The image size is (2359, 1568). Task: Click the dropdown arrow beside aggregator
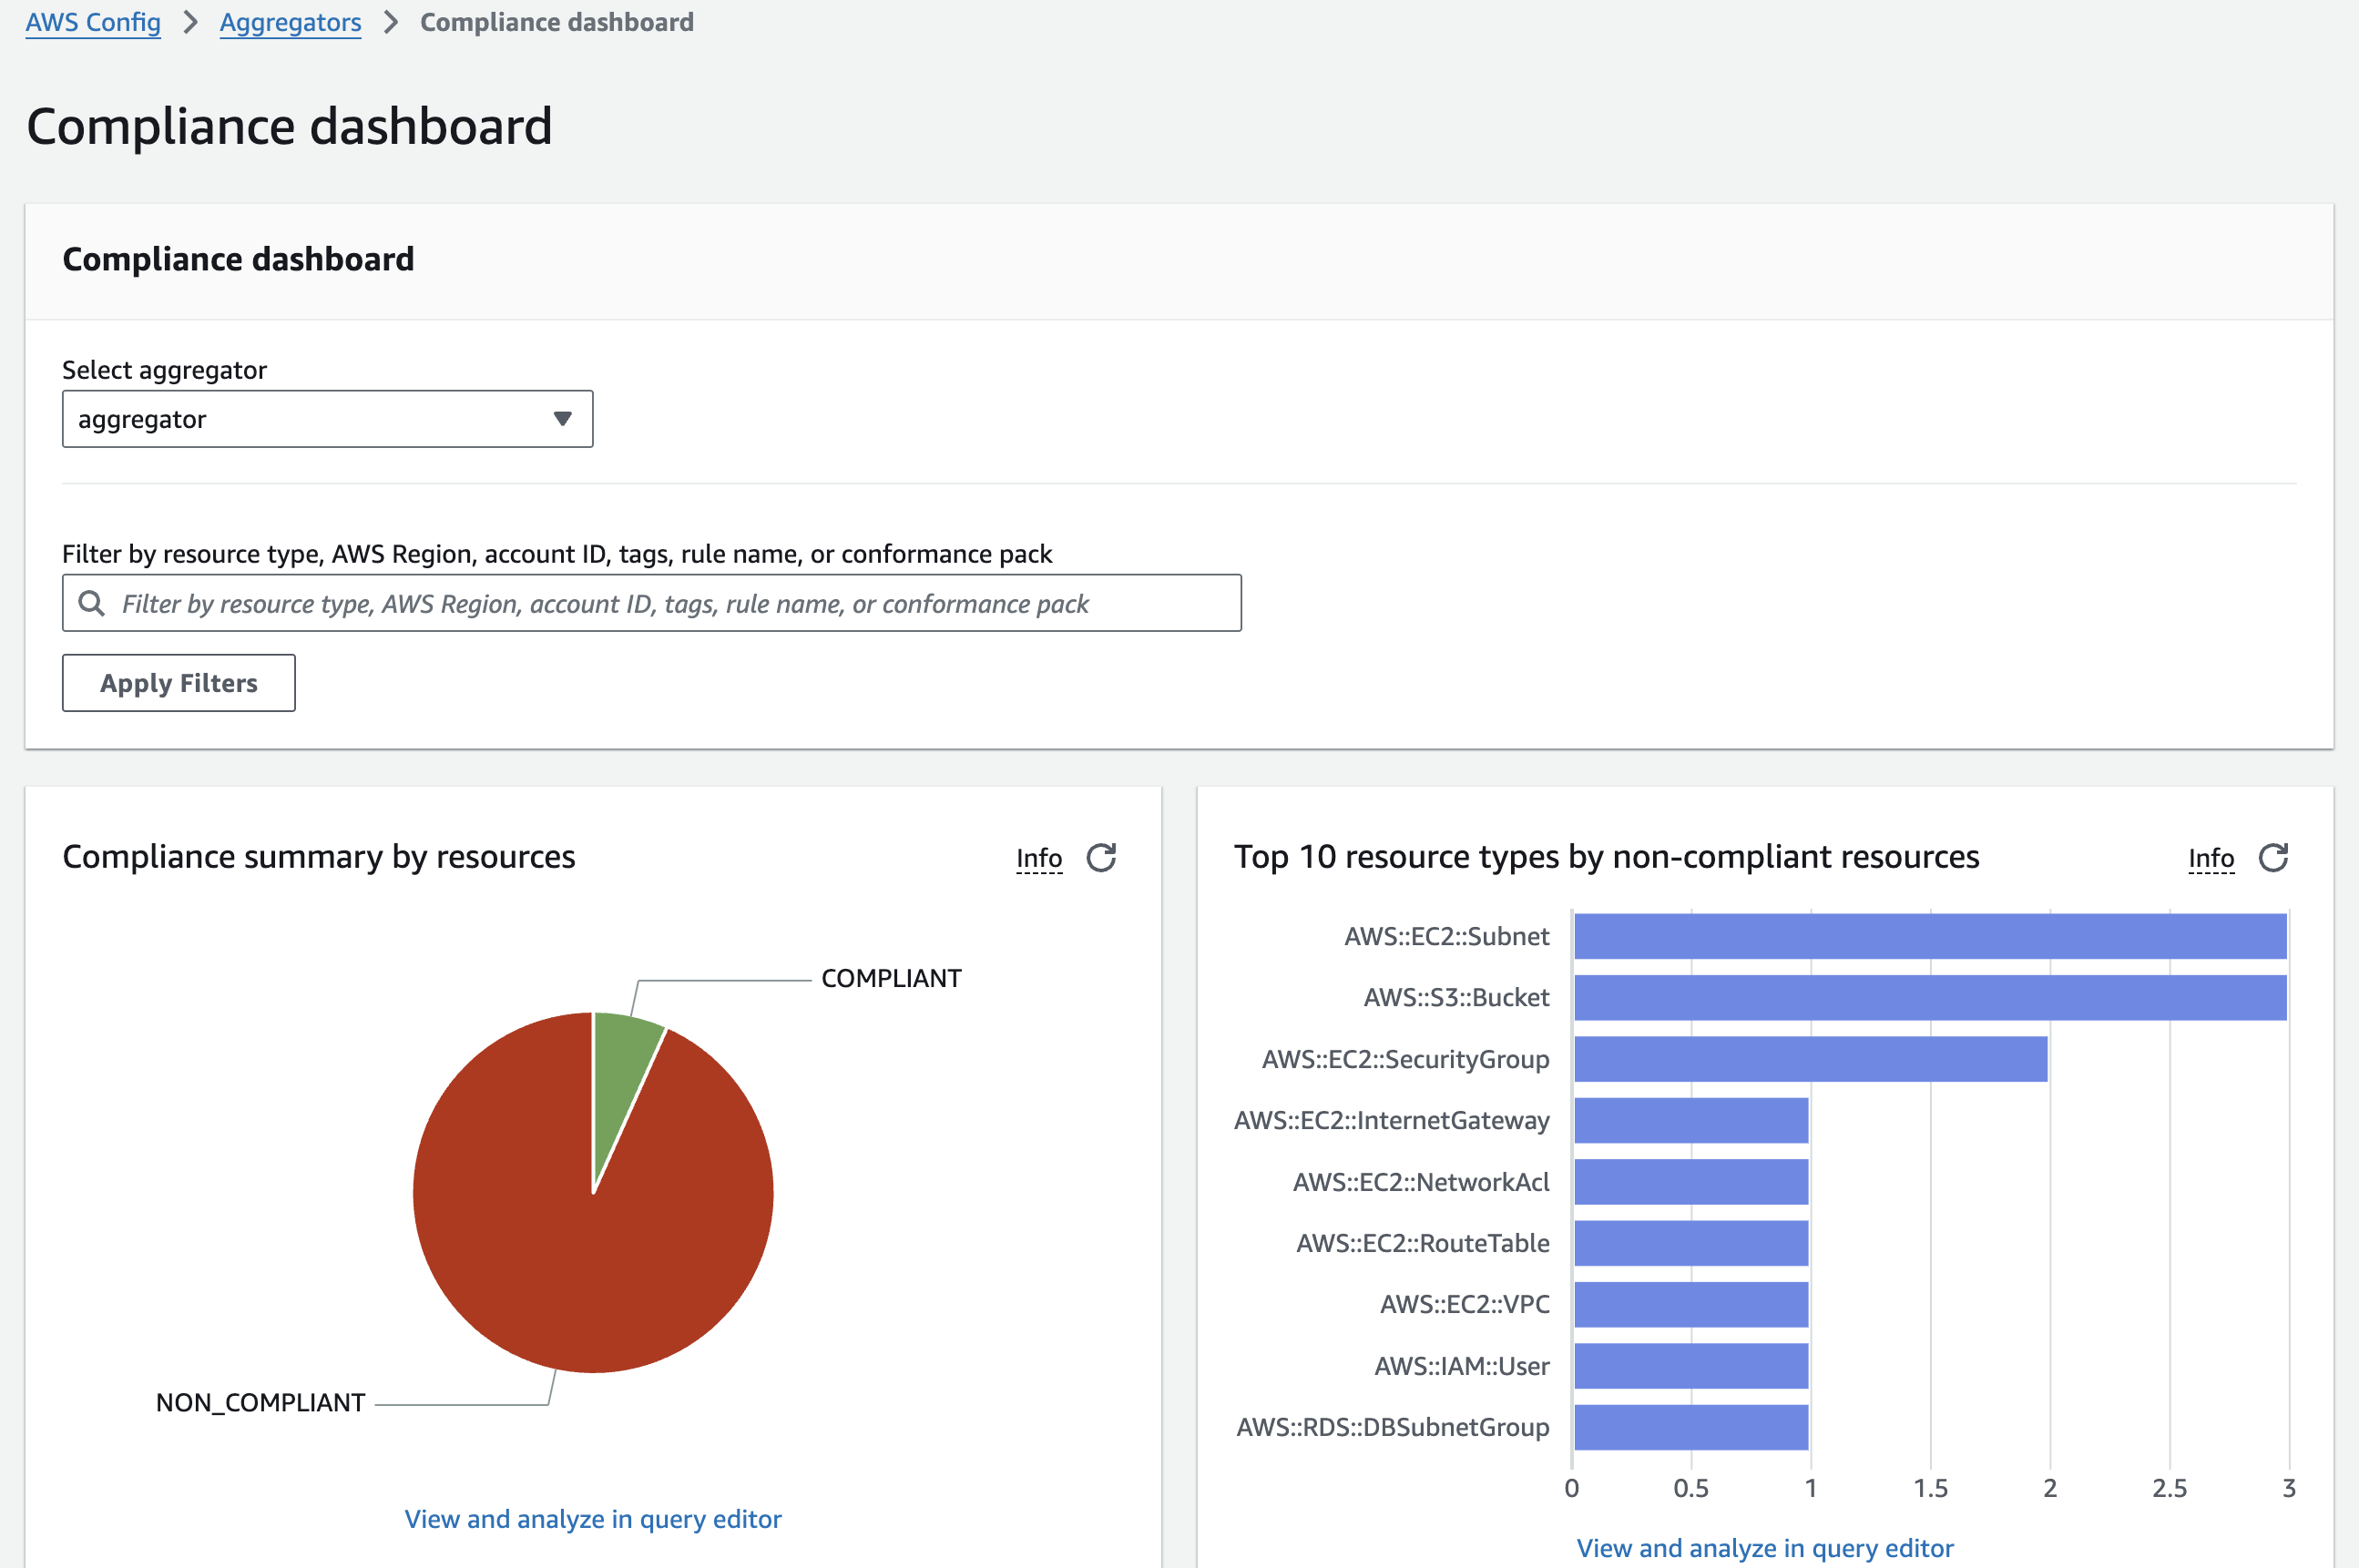click(x=562, y=419)
